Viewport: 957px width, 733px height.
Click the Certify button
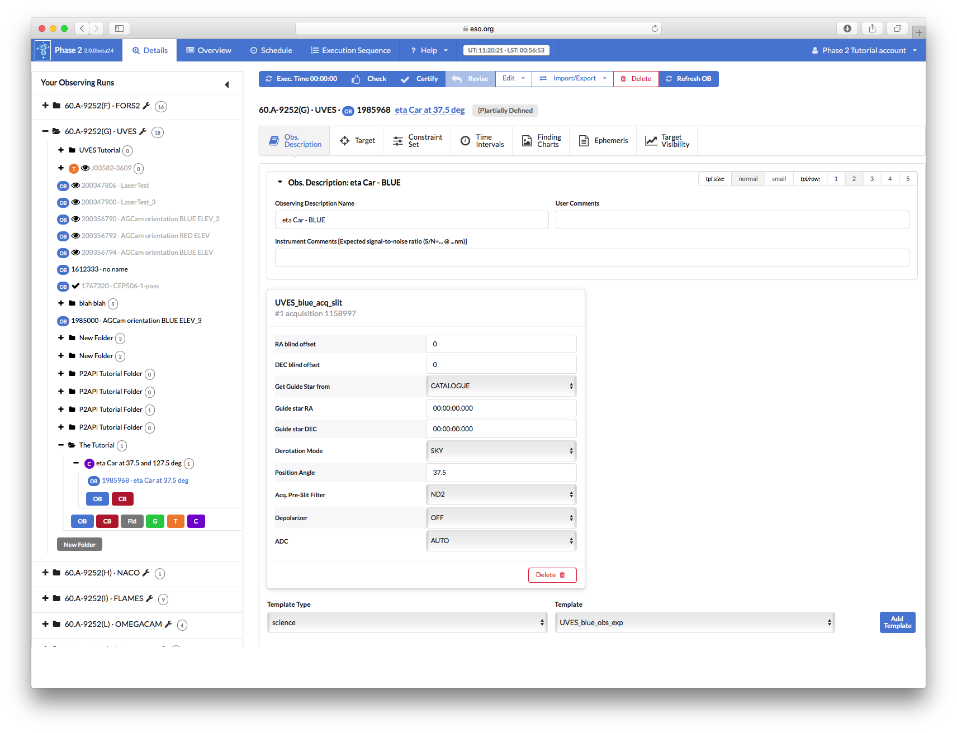(420, 79)
